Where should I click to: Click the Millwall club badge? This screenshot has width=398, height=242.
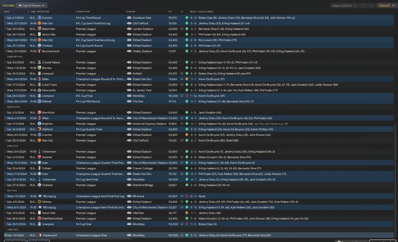[39, 101]
